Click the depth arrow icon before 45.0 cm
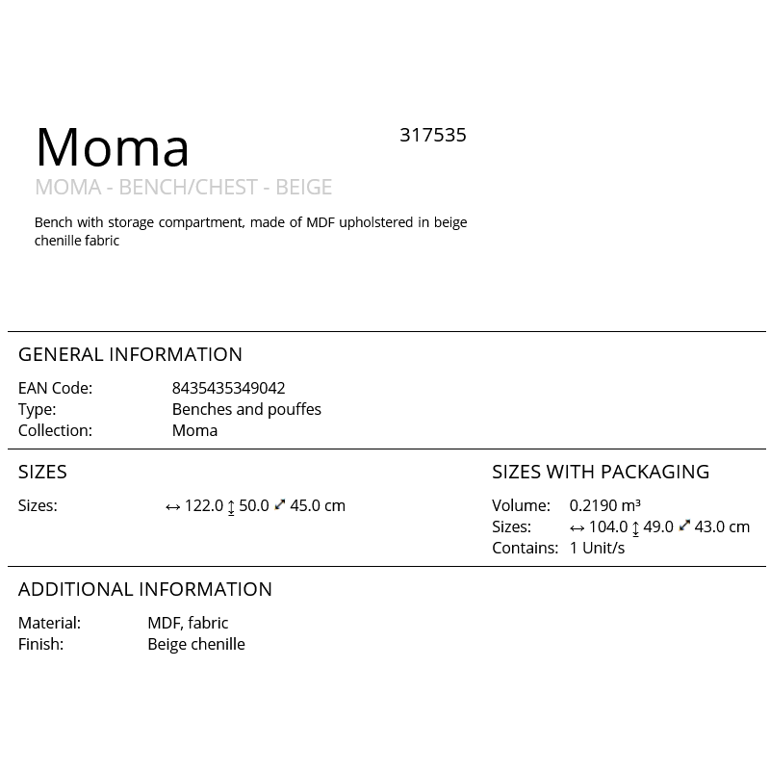This screenshot has width=770, height=770. [280, 504]
